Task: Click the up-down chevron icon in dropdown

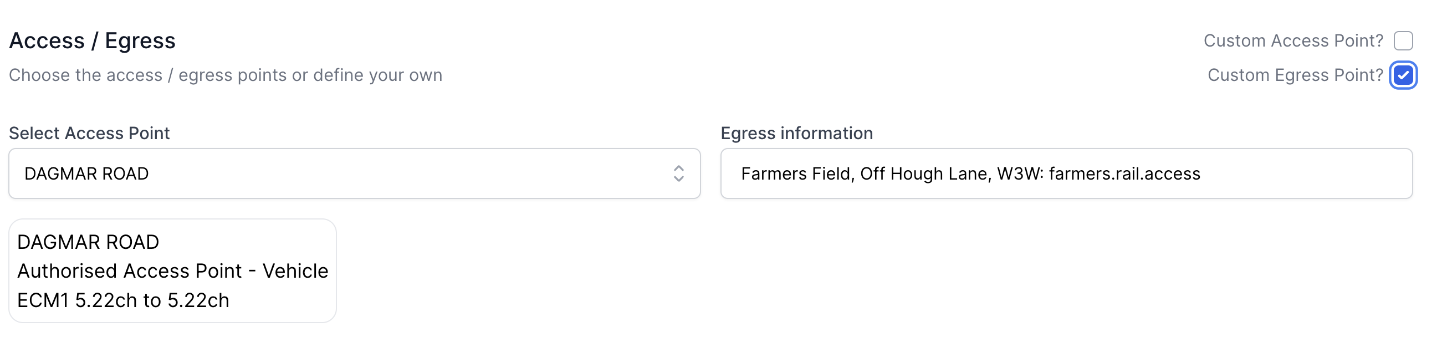Action: [x=678, y=173]
